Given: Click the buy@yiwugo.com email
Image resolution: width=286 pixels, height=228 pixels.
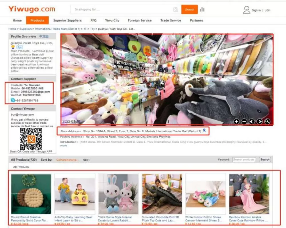Looking at the screenshot, I should 22,115.
